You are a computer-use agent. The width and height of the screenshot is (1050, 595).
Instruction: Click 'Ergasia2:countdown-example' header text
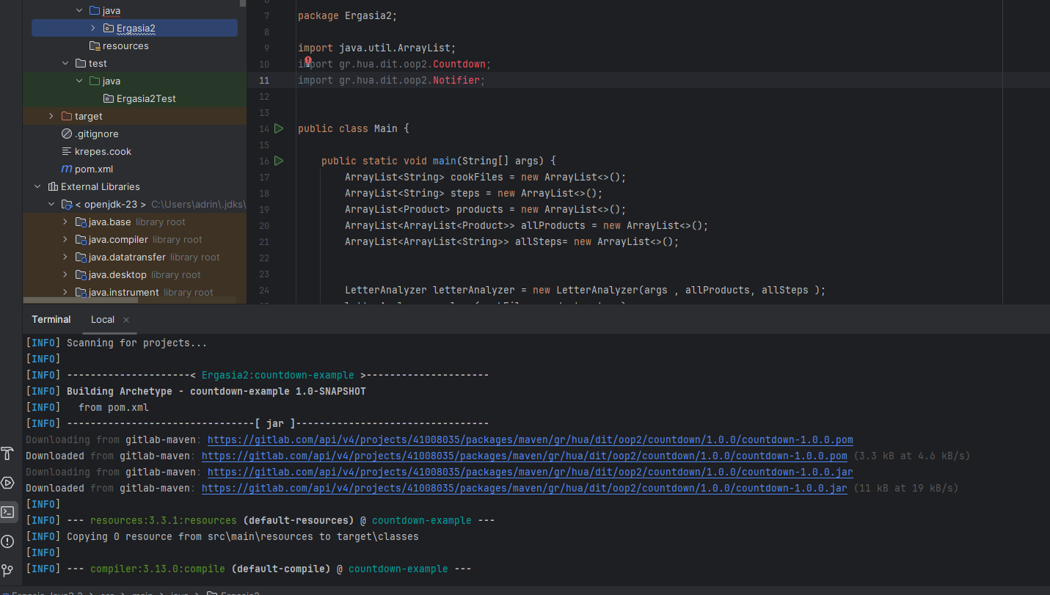click(x=277, y=375)
